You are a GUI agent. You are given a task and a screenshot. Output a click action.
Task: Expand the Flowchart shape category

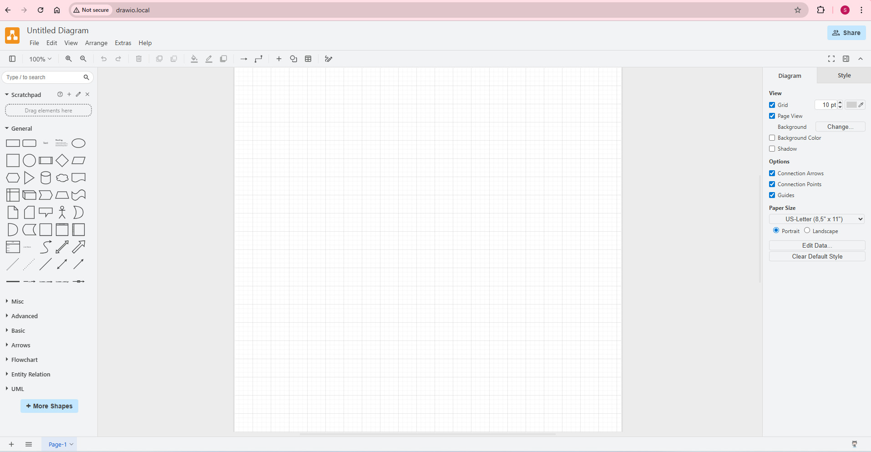[24, 360]
